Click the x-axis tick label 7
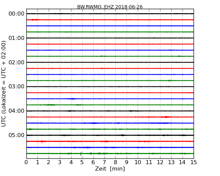The height and width of the screenshot is (176, 220). [104, 162]
